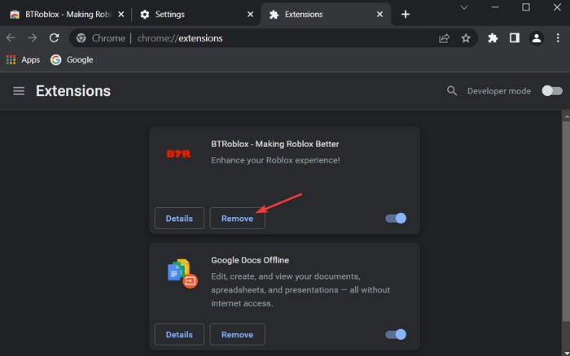Minimize the Chrome window
This screenshot has height=356, width=570.
(x=495, y=7)
